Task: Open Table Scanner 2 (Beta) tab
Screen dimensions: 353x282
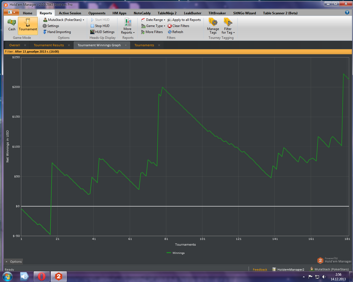Action: [280, 13]
